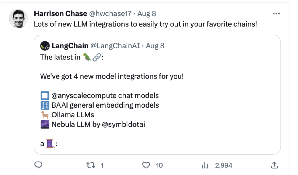The image size is (298, 175).
Task: Click Harrison Chase's profile avatar
Action: point(18,18)
